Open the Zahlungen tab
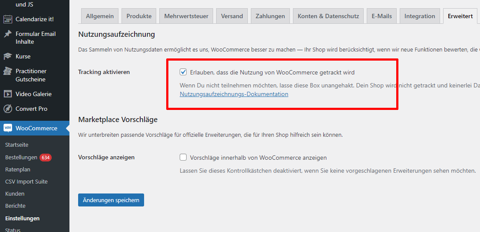This screenshot has height=232, width=480. pyautogui.click(x=271, y=16)
